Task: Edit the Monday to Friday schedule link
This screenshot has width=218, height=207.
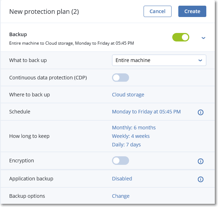Action: coord(146,112)
